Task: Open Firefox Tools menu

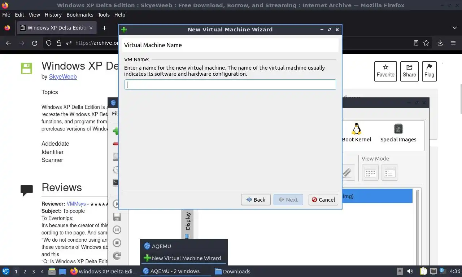Action: click(104, 15)
